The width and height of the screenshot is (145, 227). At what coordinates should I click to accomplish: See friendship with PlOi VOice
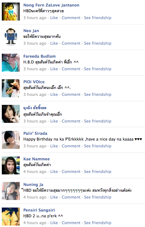point(98,94)
